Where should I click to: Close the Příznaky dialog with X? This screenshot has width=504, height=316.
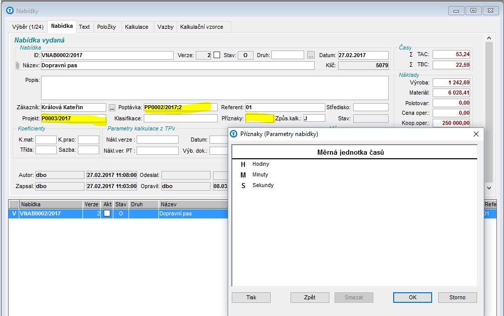point(476,134)
